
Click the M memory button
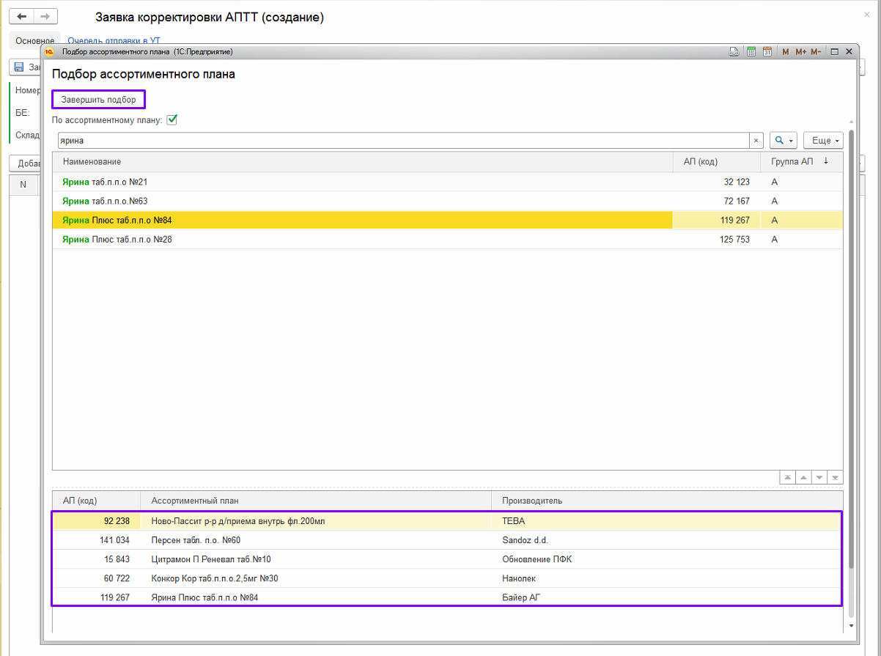[786, 52]
